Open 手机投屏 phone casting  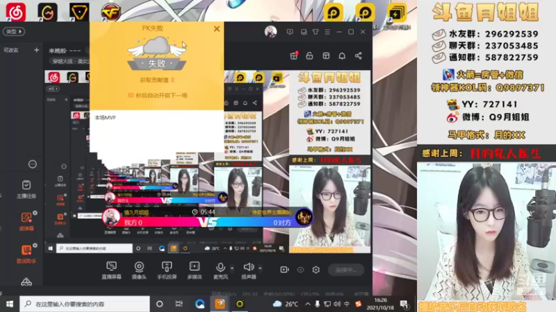point(167,270)
